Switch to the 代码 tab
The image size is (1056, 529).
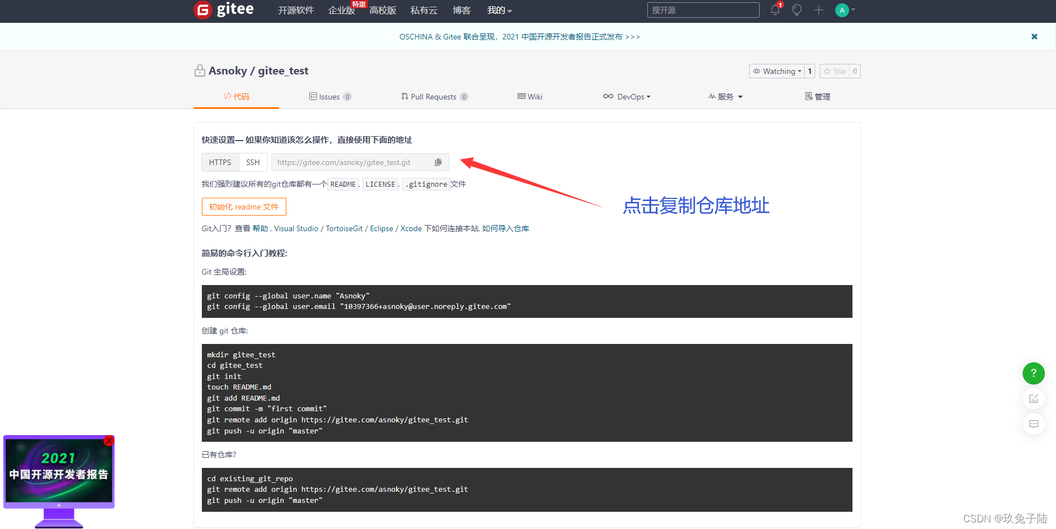pyautogui.click(x=236, y=97)
